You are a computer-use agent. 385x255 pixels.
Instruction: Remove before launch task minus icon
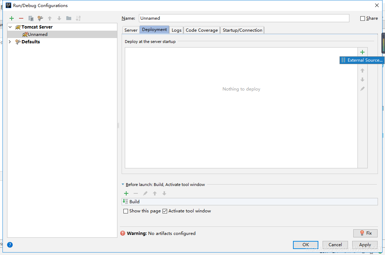(135, 193)
